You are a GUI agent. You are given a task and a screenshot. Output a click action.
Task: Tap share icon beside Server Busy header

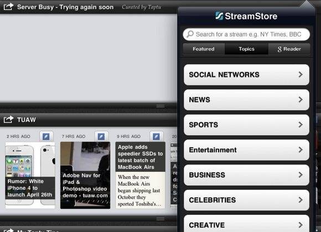click(8, 7)
